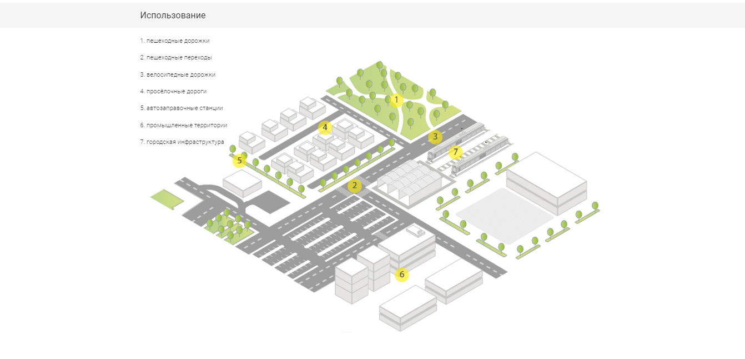The width and height of the screenshot is (745, 359).
Task: Choose "3. велосипедные дорожки" list entry
Action: pyautogui.click(x=178, y=74)
